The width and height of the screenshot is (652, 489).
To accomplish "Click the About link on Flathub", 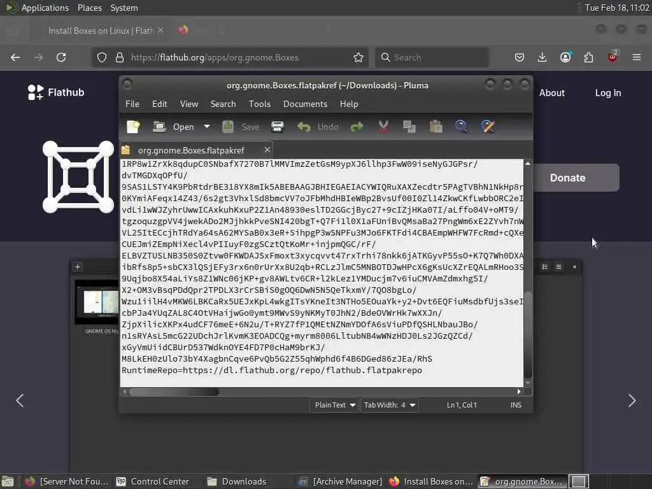I will point(552,93).
